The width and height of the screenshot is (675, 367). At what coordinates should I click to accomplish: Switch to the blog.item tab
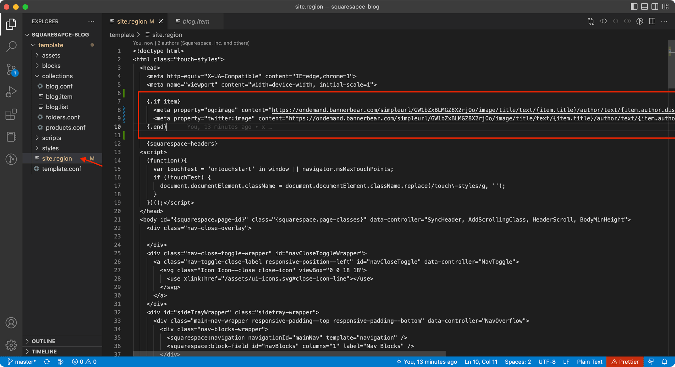coord(196,21)
